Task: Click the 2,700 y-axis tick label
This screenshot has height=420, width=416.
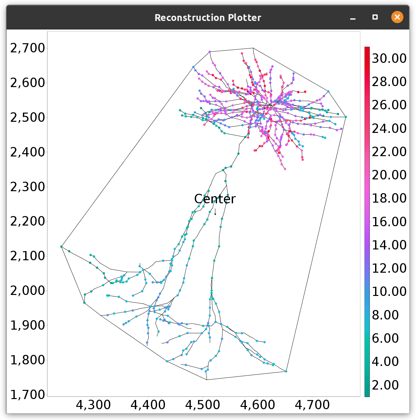Action: (27, 48)
